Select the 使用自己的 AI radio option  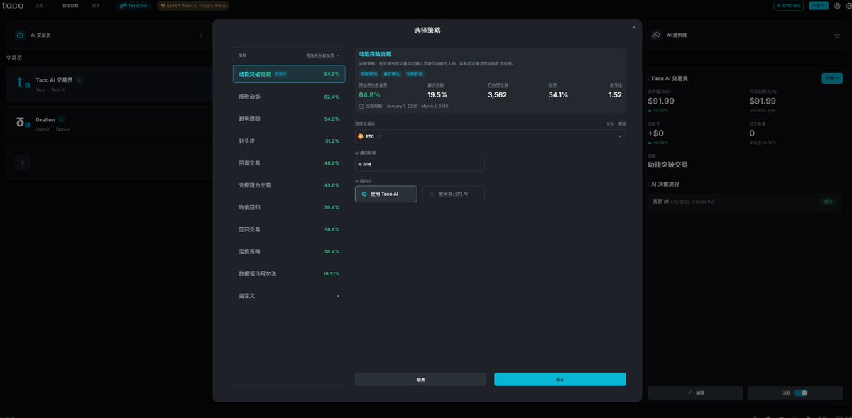[x=454, y=194]
